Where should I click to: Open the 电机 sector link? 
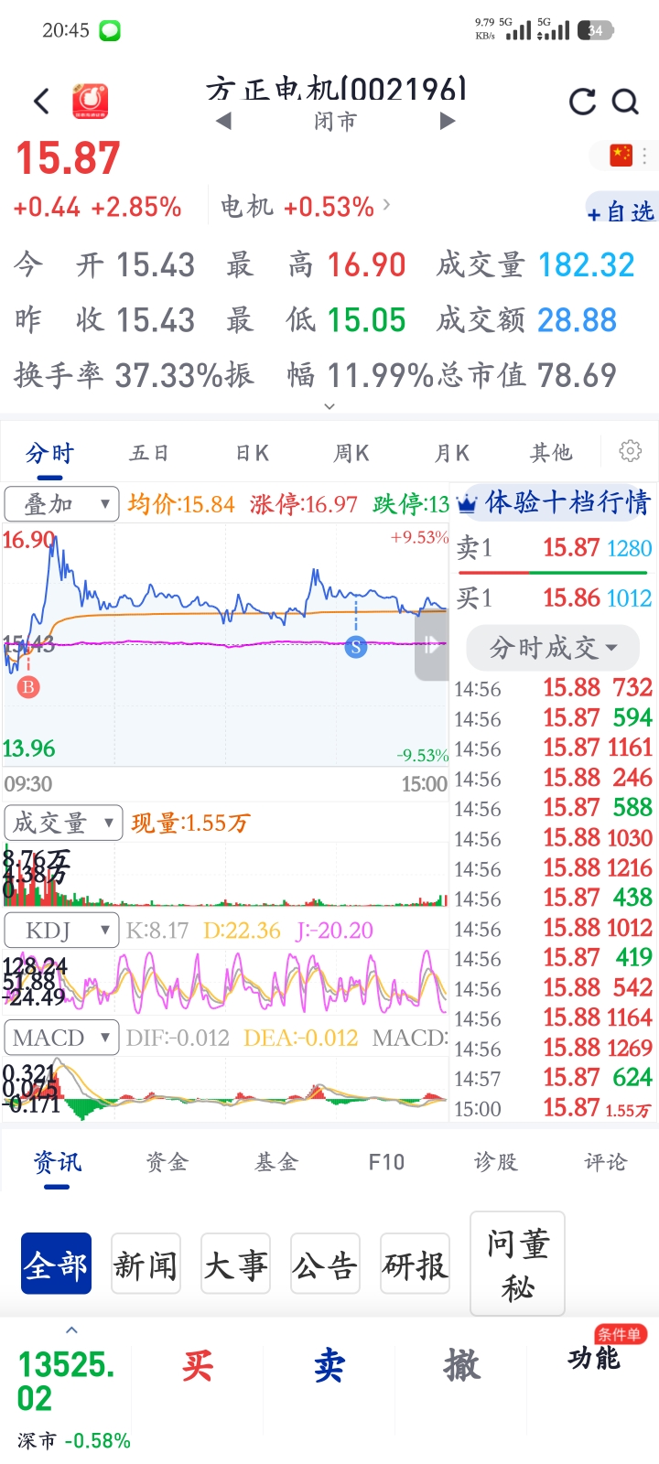pyautogui.click(x=306, y=207)
